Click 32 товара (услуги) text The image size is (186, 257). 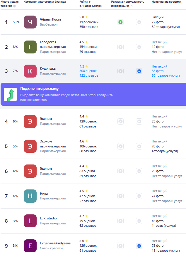tap(165, 27)
